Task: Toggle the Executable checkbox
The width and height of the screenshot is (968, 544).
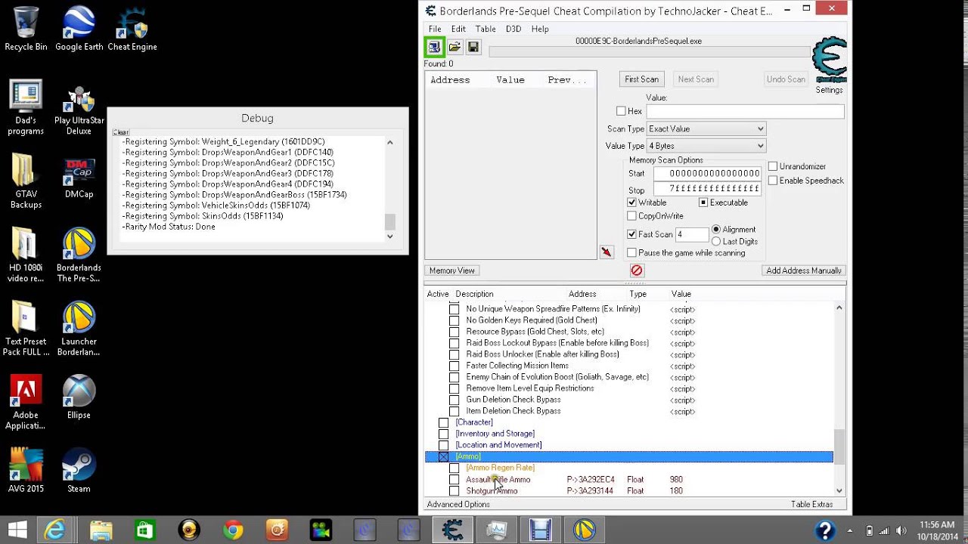Action: [x=703, y=202]
